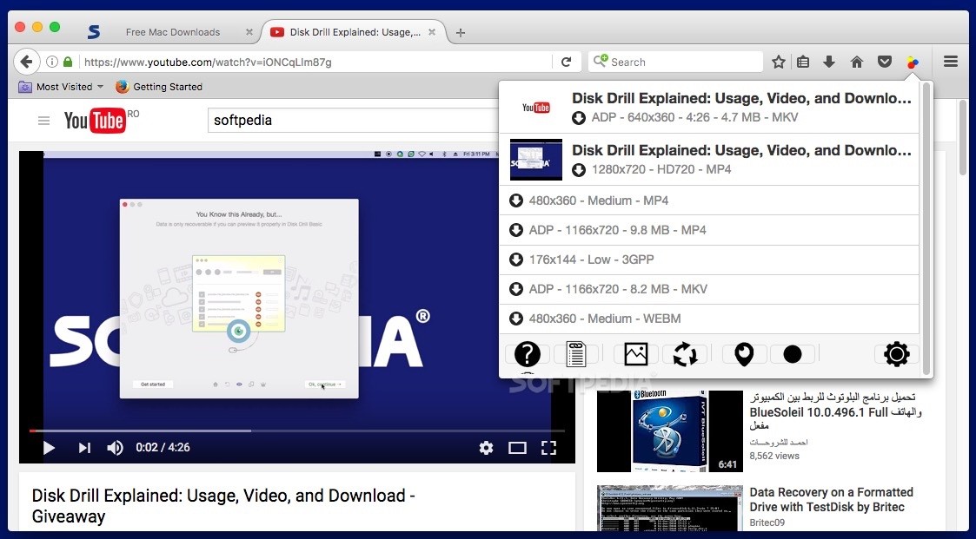The width and height of the screenshot is (976, 539).
Task: Select the image gallery icon in the popup
Action: [634, 354]
